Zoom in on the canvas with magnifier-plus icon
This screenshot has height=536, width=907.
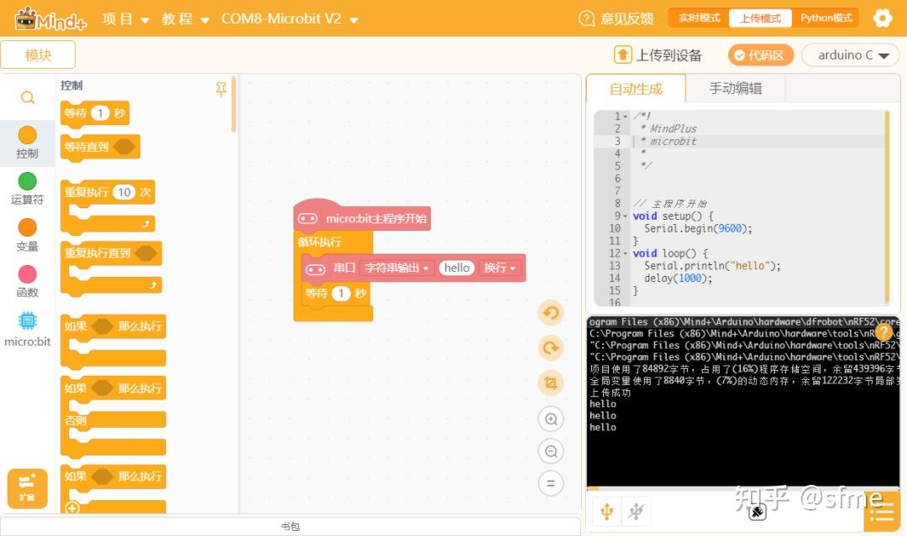pos(551,419)
